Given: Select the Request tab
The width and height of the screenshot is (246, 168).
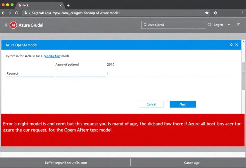Looking at the screenshot, I should (x=30, y=74).
